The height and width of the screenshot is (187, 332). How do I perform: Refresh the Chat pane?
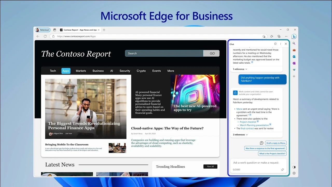[275, 44]
